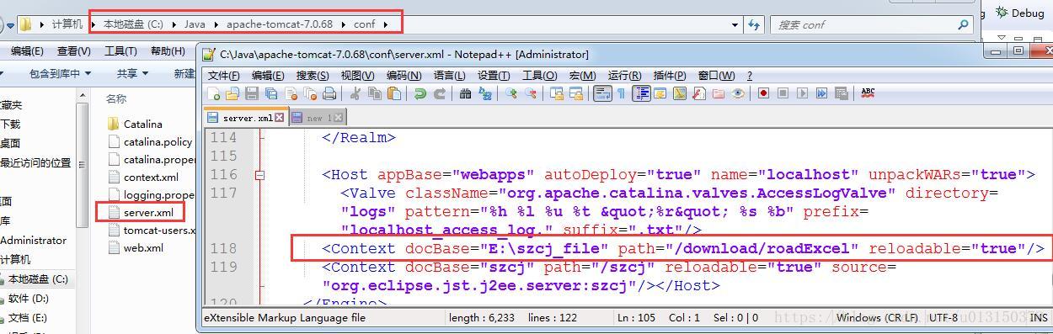Image resolution: width=1053 pixels, height=334 pixels.
Task: Expand the arrow after conf in address bar
Action: pyautogui.click(x=386, y=24)
